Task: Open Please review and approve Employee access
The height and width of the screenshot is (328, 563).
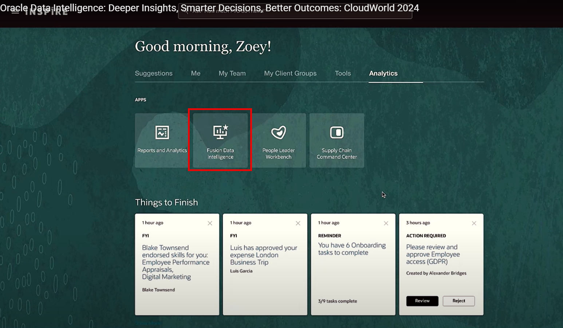Action: (433, 254)
